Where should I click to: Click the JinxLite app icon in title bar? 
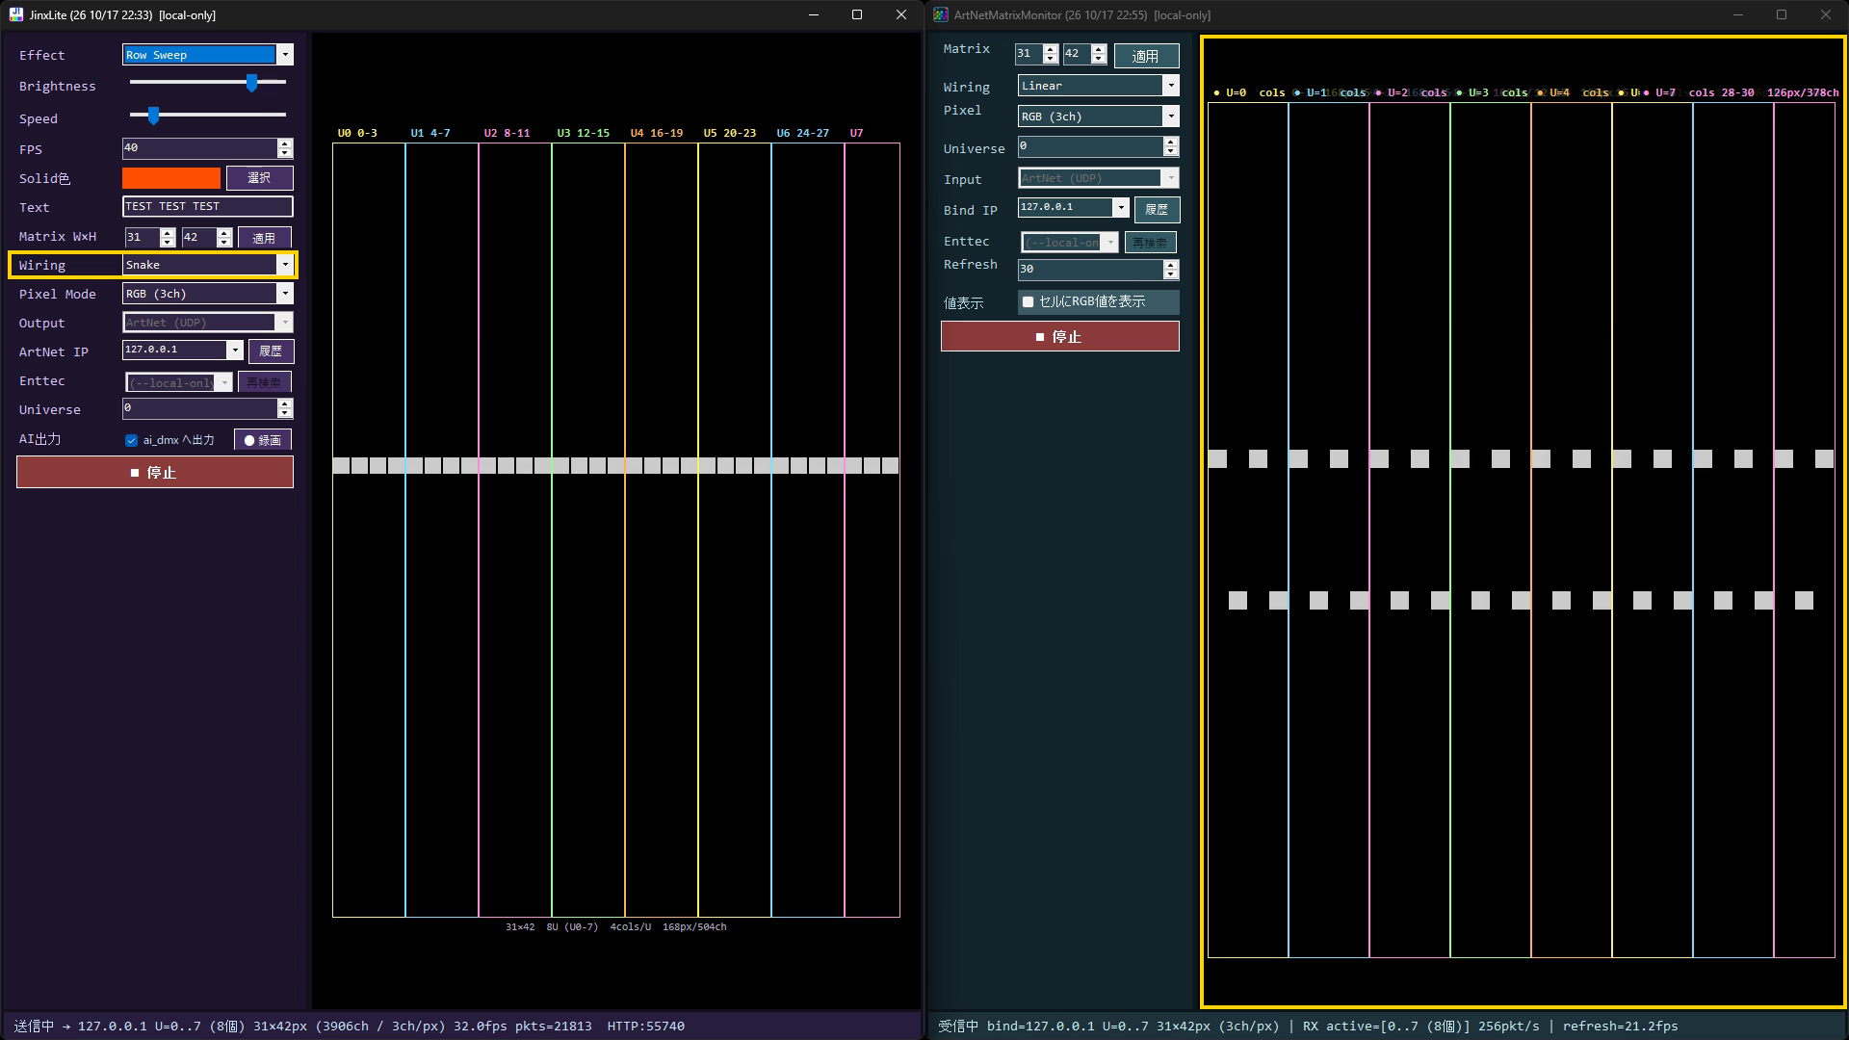15,14
